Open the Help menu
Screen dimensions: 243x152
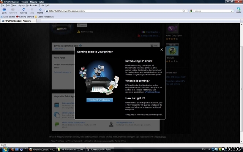[x=48, y=5]
